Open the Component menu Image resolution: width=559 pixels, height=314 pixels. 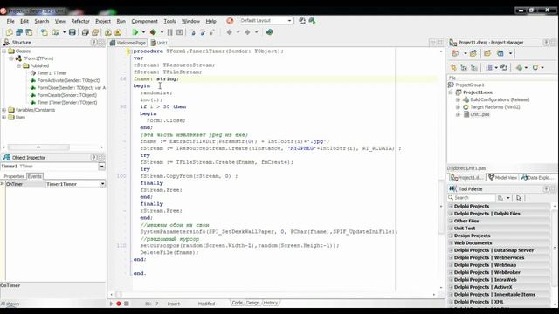144,21
